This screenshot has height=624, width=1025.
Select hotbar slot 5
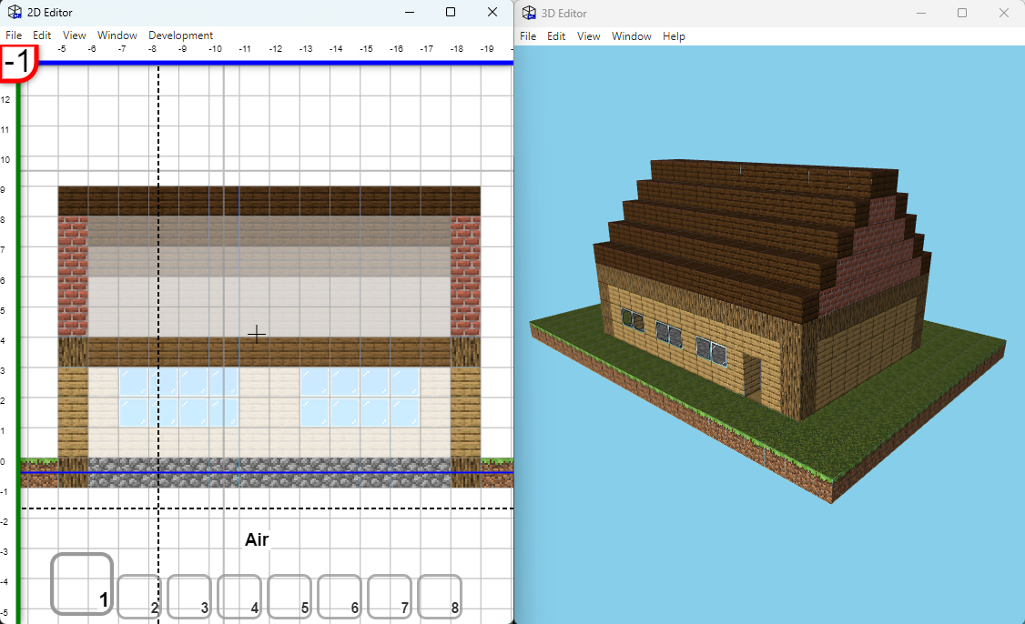pyautogui.click(x=289, y=597)
